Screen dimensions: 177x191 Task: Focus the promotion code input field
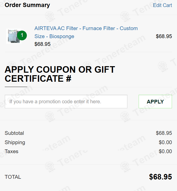[x=66, y=102]
